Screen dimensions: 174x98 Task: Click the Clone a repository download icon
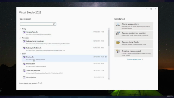[x=118, y=24]
